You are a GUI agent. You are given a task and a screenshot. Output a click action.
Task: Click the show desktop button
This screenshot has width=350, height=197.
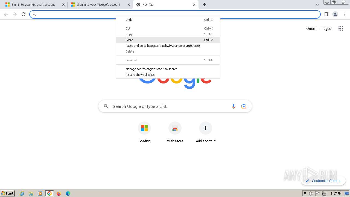347,193
